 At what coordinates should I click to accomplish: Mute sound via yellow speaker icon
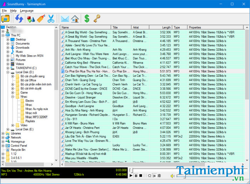click(173, 176)
